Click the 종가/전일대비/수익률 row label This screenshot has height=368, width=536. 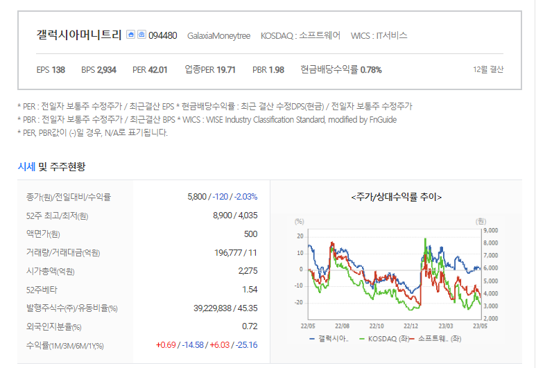pyautogui.click(x=69, y=197)
